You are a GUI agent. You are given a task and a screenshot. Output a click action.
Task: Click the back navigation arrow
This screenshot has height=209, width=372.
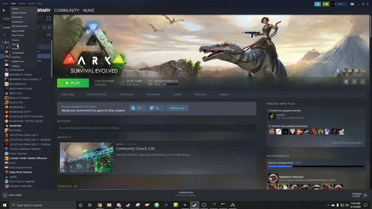tap(4, 10)
